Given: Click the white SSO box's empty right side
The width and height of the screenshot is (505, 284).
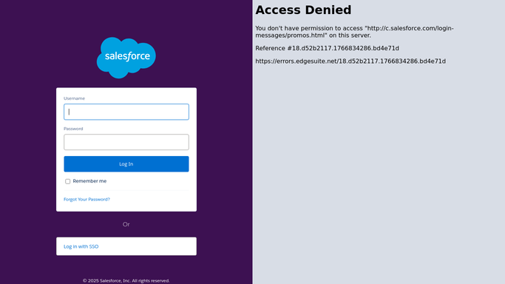Looking at the screenshot, I should (148, 246).
